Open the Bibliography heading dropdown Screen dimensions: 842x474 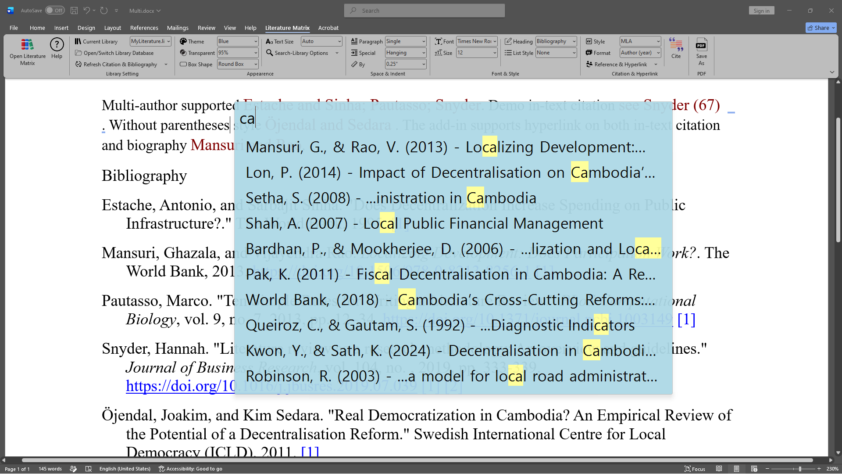pos(574,41)
